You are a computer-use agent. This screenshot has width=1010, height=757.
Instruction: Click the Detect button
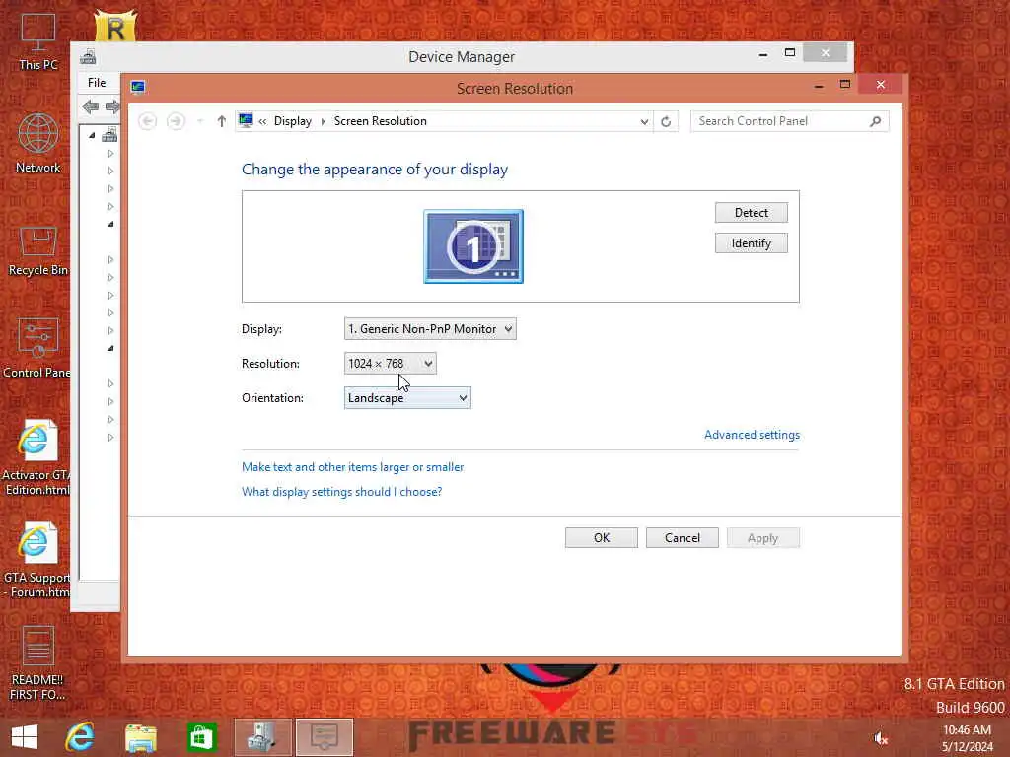pyautogui.click(x=751, y=213)
